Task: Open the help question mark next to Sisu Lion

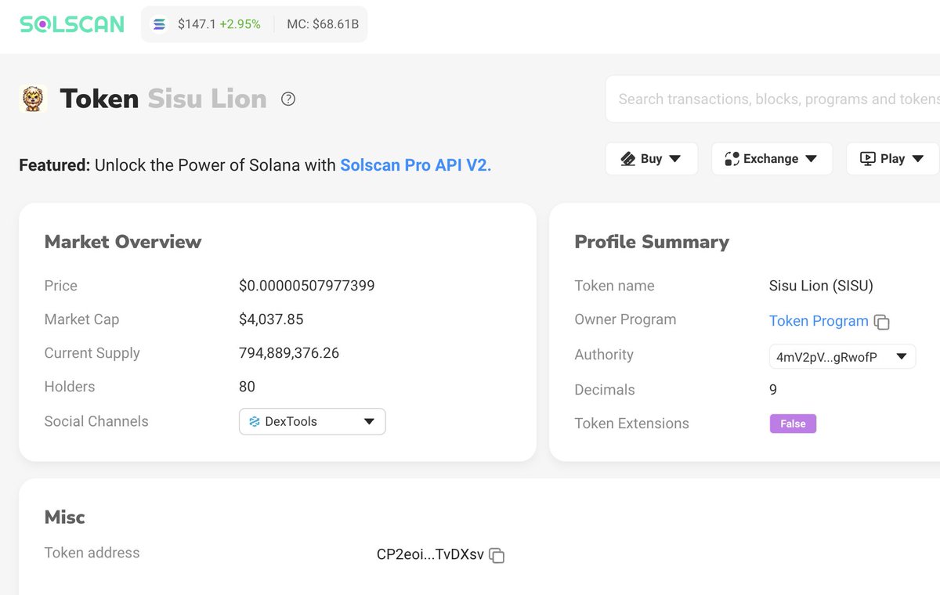Action: [288, 99]
